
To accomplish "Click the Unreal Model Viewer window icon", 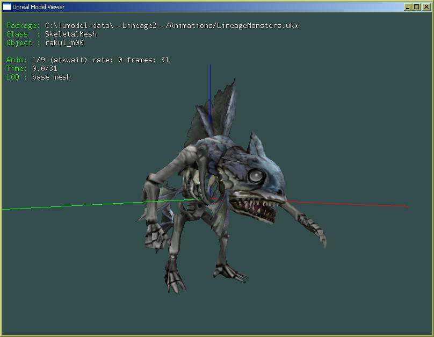I will 7,7.
